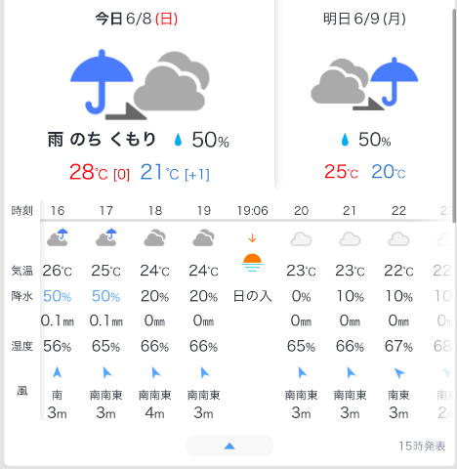The height and width of the screenshot is (469, 457).
Task: Select the 明日 6/9 (月) forecast panel
Action: point(364,98)
